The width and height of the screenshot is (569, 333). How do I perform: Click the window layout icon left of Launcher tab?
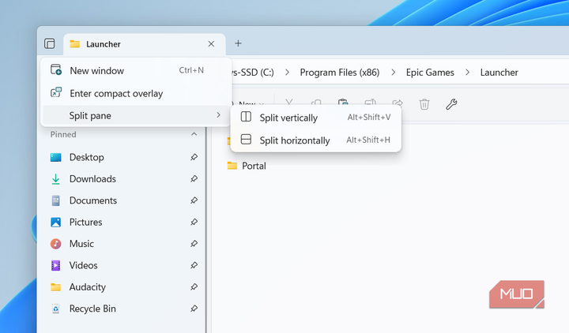coord(50,43)
